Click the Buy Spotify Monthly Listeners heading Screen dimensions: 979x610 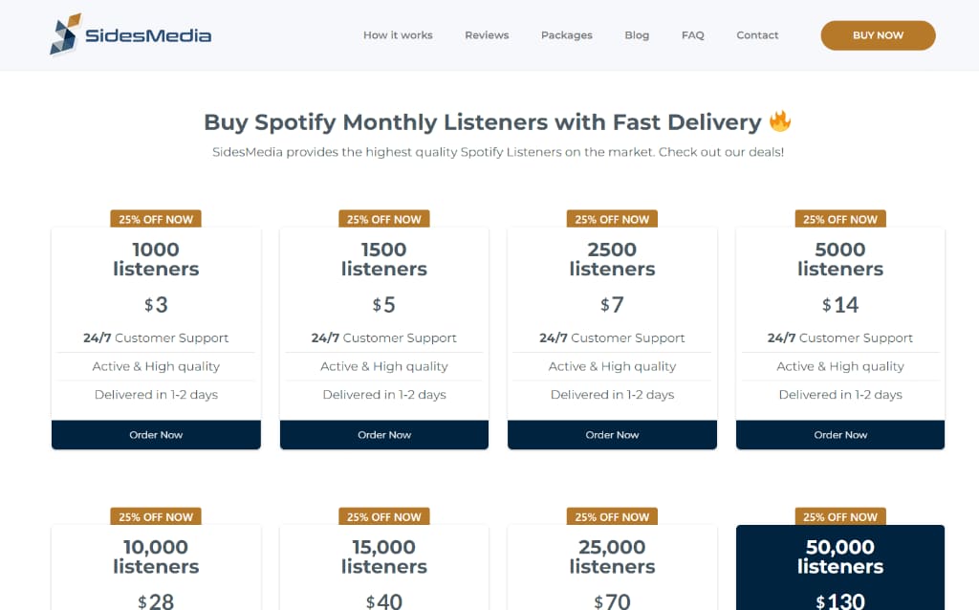[x=483, y=122]
